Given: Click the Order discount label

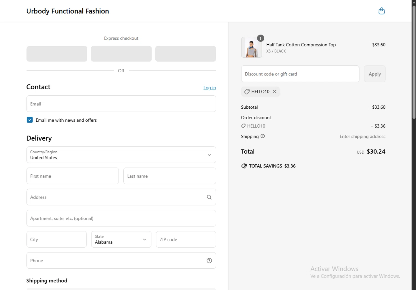Looking at the screenshot, I should pos(256,118).
